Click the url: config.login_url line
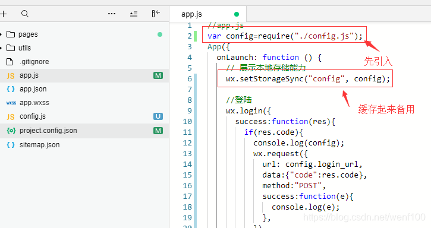 point(313,164)
